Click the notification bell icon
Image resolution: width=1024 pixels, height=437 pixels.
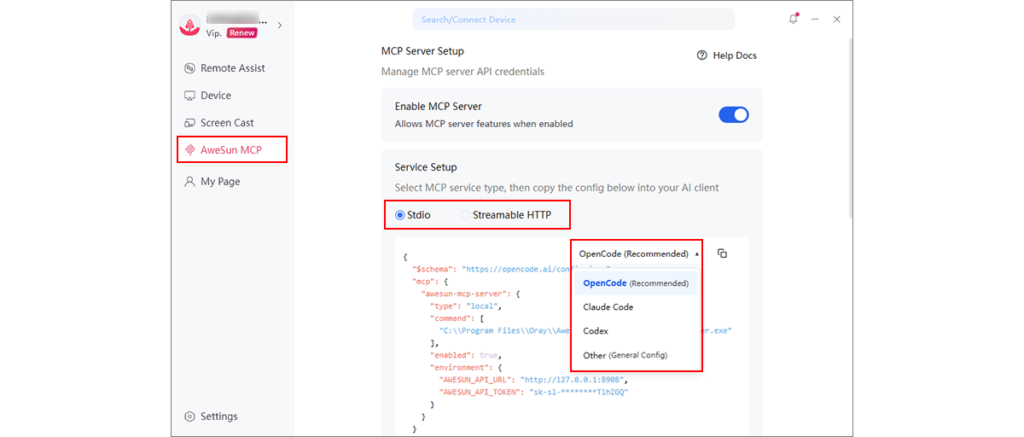click(x=794, y=19)
